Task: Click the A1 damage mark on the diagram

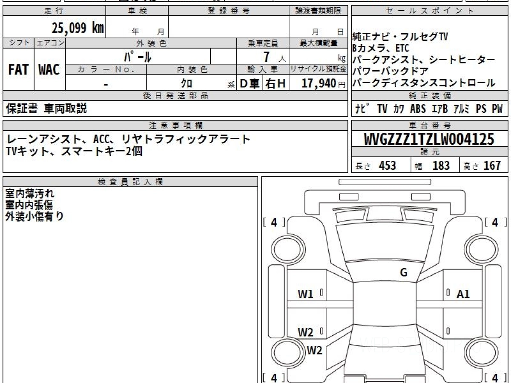Action: [x=463, y=294]
